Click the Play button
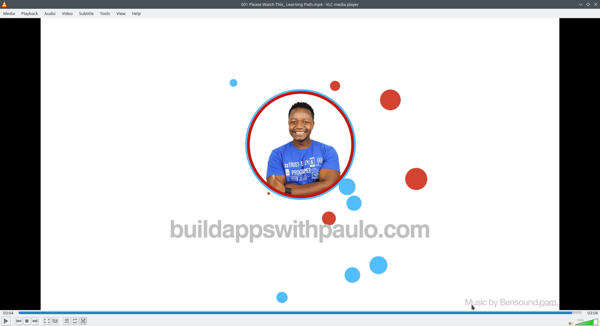600x326 pixels. pos(6,321)
